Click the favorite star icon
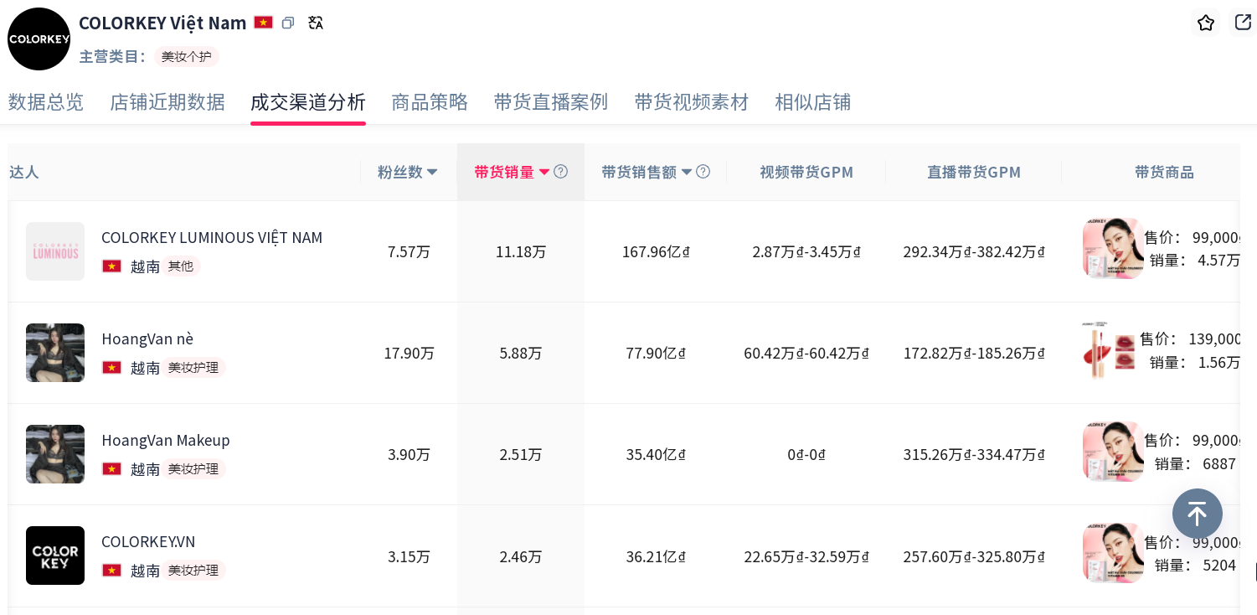 coord(1205,23)
